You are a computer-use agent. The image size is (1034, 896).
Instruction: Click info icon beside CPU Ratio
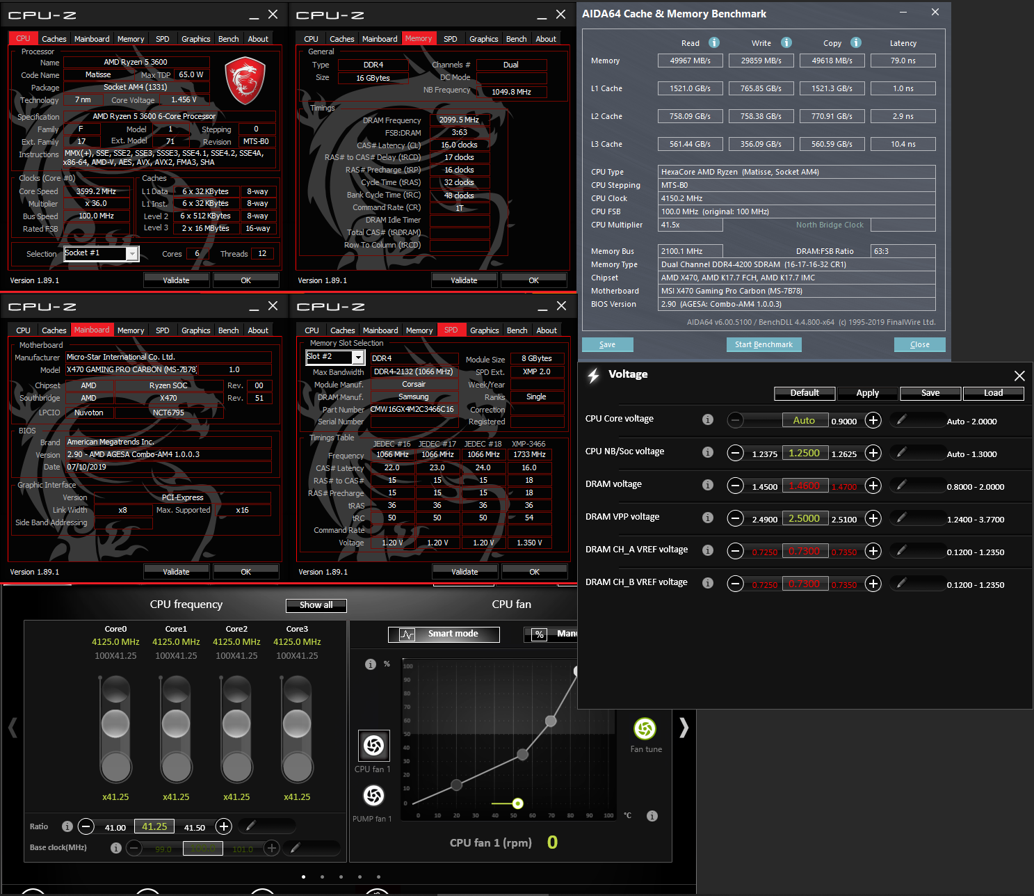[x=67, y=826]
